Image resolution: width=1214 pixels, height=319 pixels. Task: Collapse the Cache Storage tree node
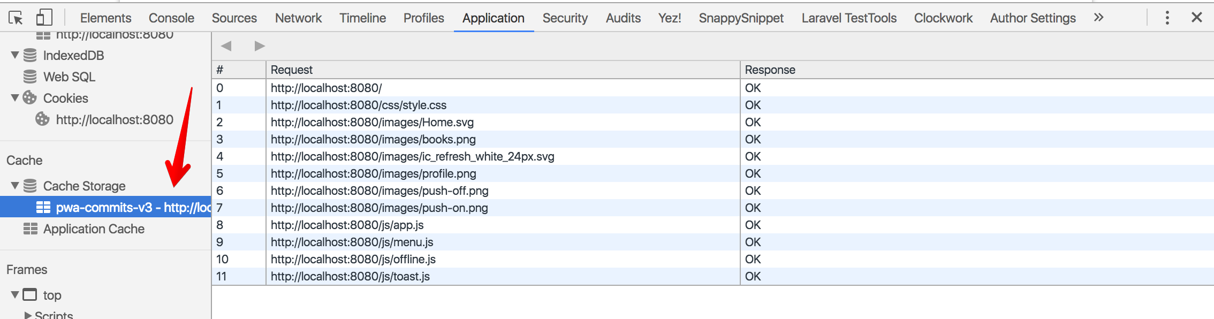[15, 186]
